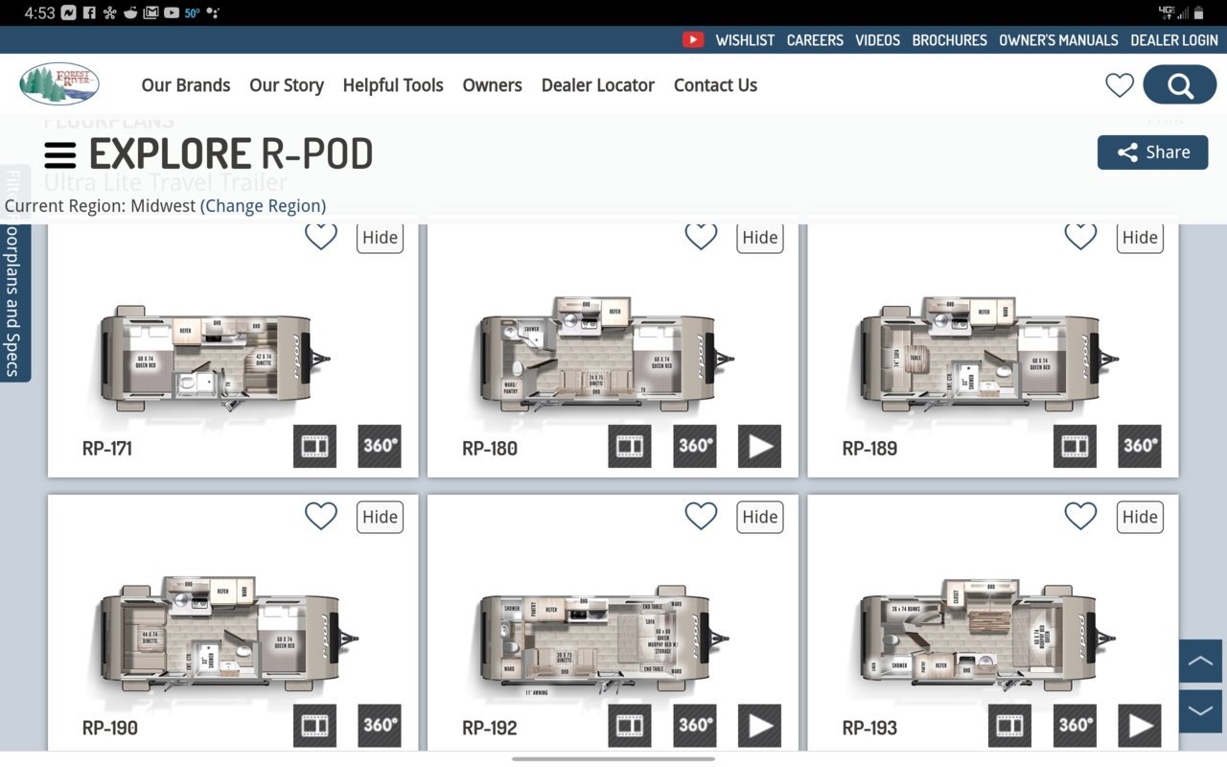Hide the RP-180 floorplan card
Screen dimensions: 1227x767
tap(759, 237)
